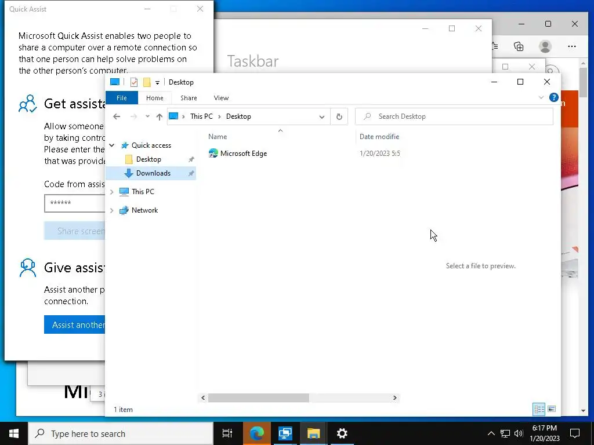Switch to the Share ribbon tab

click(189, 98)
